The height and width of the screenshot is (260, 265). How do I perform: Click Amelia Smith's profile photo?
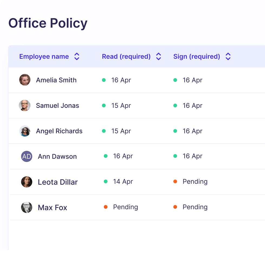pos(25,80)
